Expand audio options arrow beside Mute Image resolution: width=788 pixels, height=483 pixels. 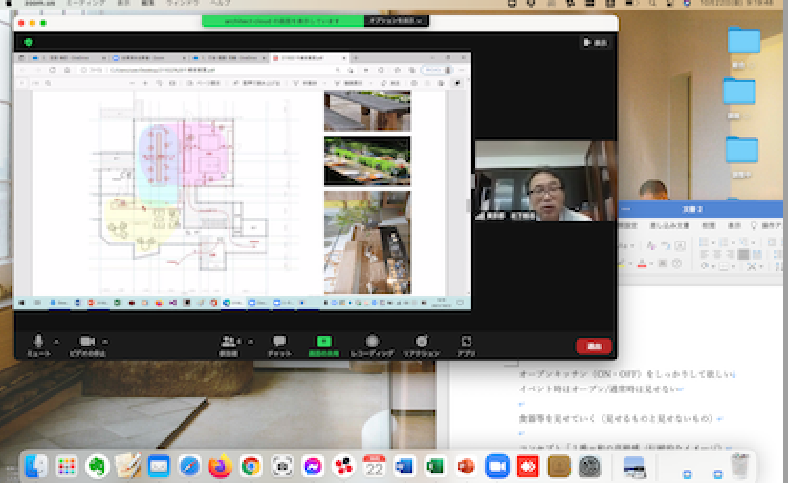(56, 340)
